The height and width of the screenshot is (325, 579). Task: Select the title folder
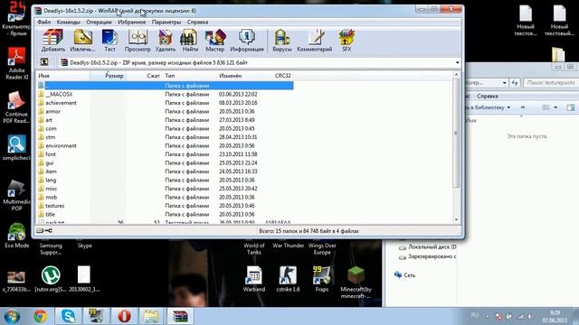pyautogui.click(x=165, y=214)
